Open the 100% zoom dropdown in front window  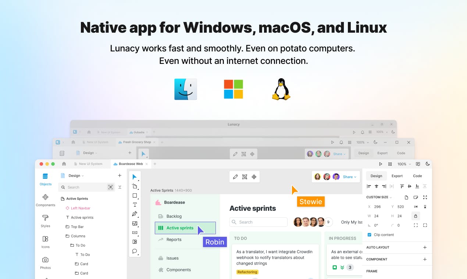pyautogui.click(x=403, y=164)
